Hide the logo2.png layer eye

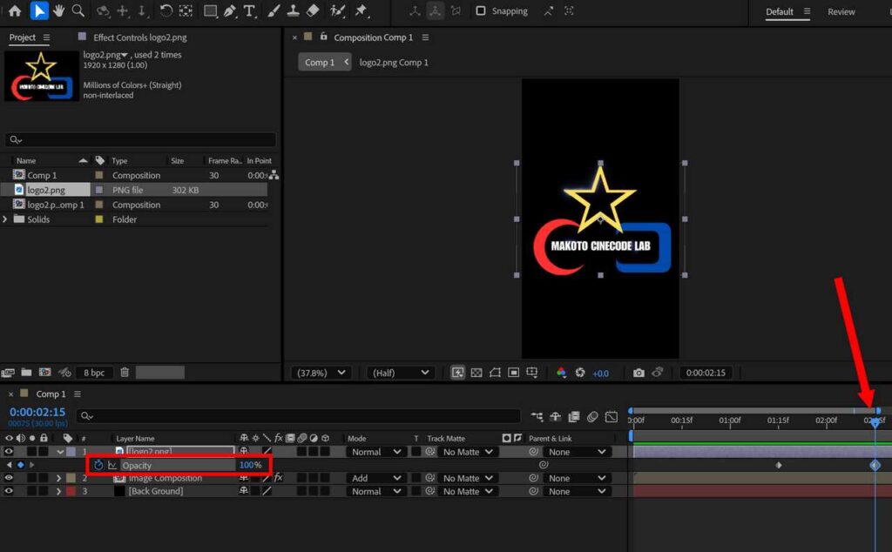click(x=9, y=451)
